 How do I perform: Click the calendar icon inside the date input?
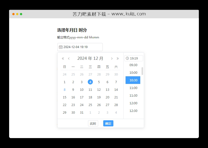[61, 47]
